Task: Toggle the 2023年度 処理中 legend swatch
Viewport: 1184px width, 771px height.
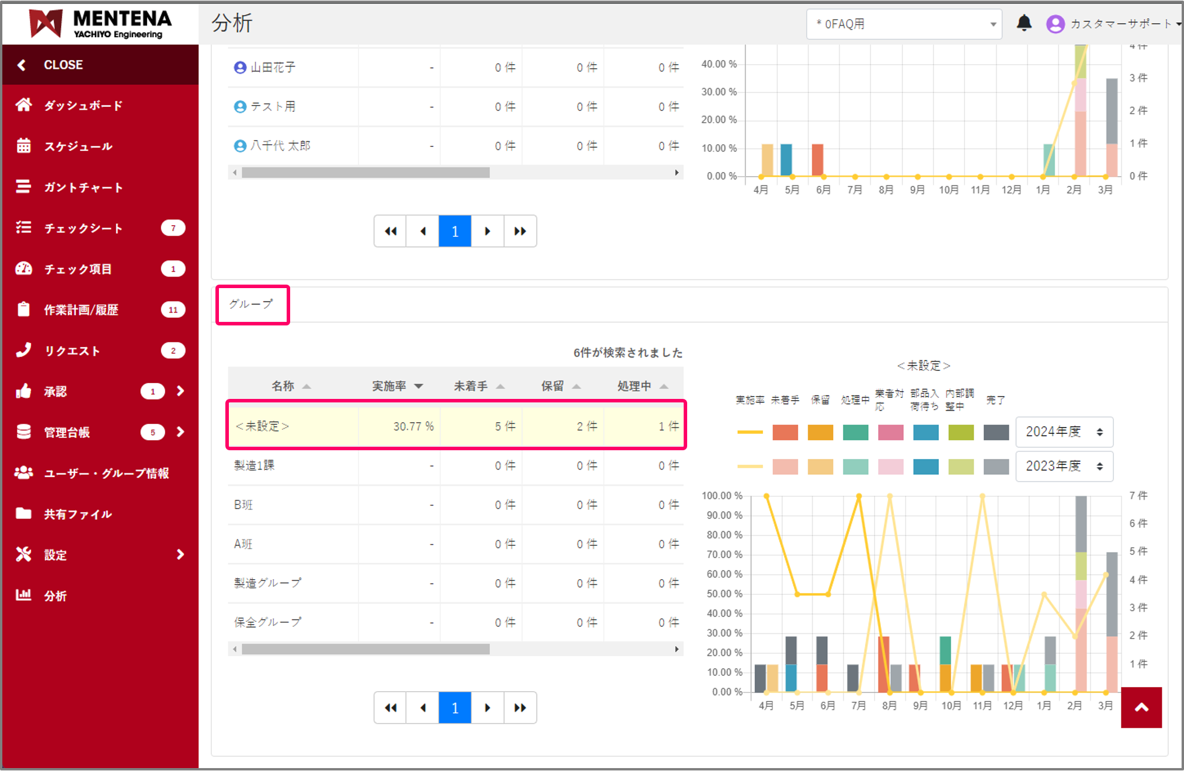Action: (855, 467)
